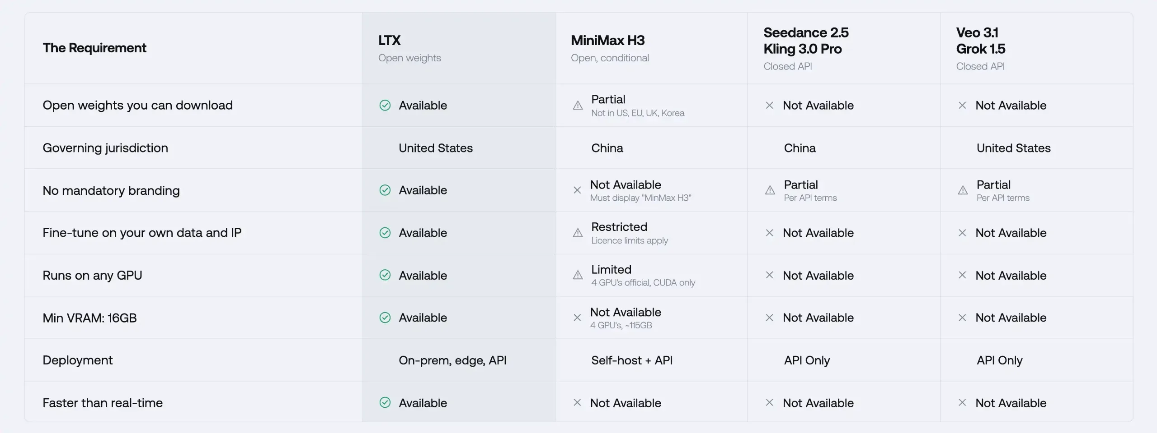
Task: Click the warning icon next to Restricted fine-tune
Action: click(578, 233)
